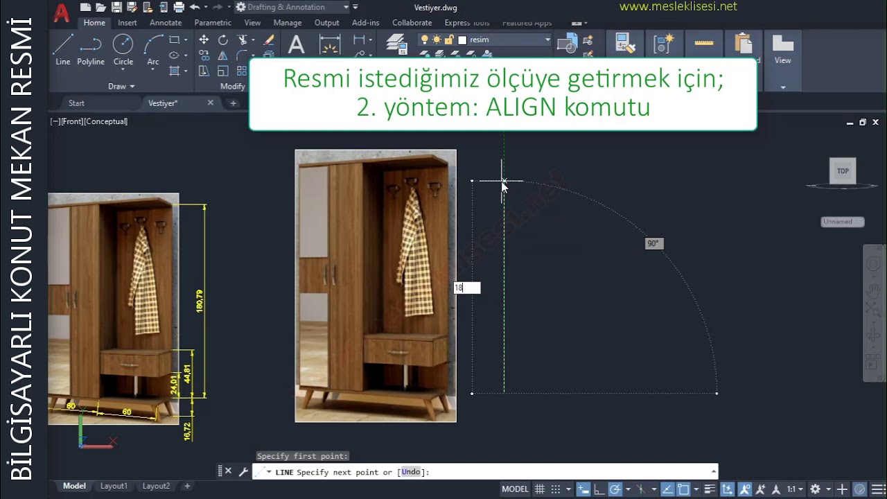Expand the View panel arrow

(x=783, y=87)
